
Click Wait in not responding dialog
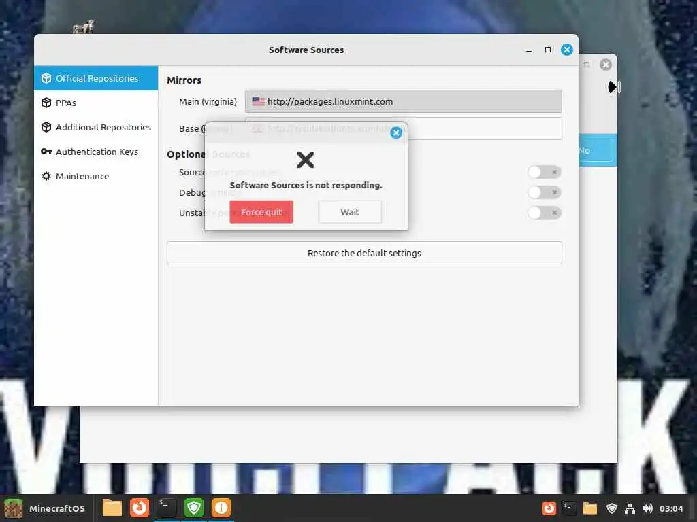pos(350,212)
